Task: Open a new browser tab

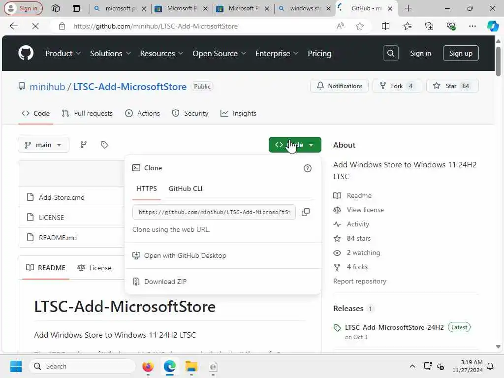Action: [x=408, y=8]
